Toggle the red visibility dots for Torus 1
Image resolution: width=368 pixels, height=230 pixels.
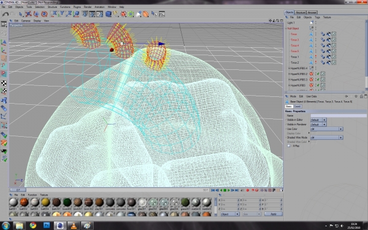pos(316,57)
